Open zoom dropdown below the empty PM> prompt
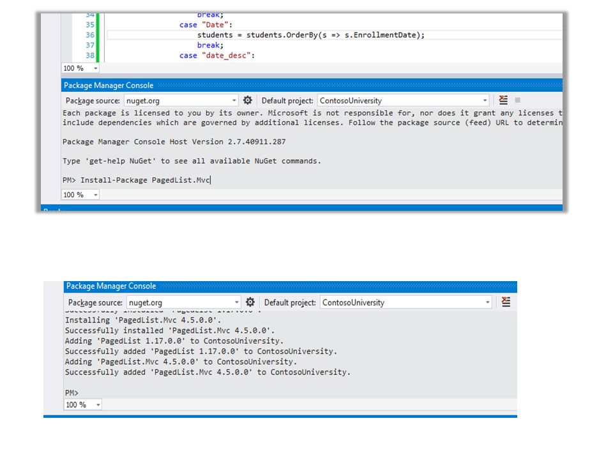 point(83,404)
